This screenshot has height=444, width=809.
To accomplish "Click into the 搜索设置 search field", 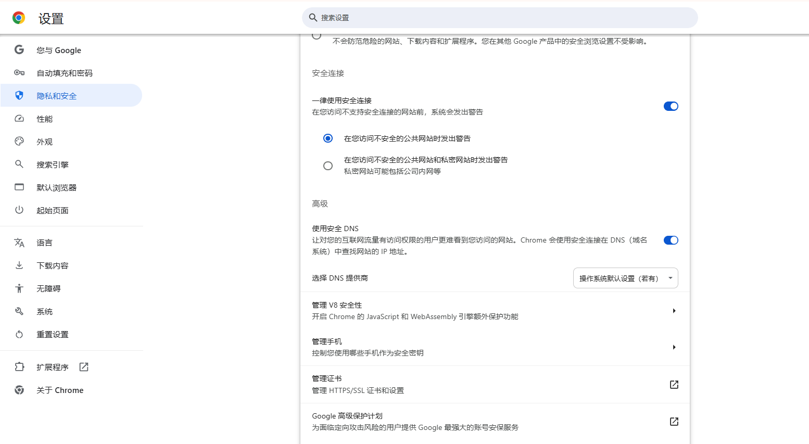I will tap(500, 18).
